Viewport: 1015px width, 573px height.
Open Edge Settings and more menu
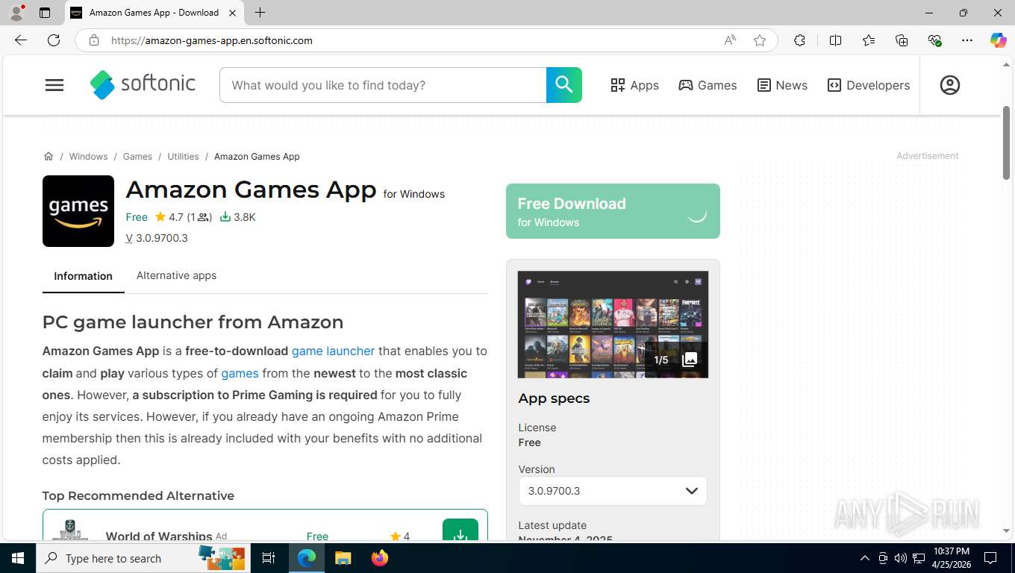click(967, 40)
